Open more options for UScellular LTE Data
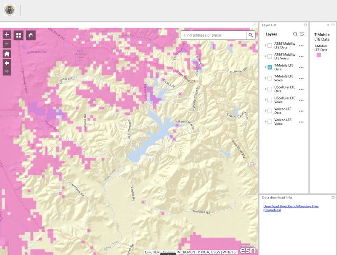Screen dimensions: 337x255 click(x=301, y=89)
